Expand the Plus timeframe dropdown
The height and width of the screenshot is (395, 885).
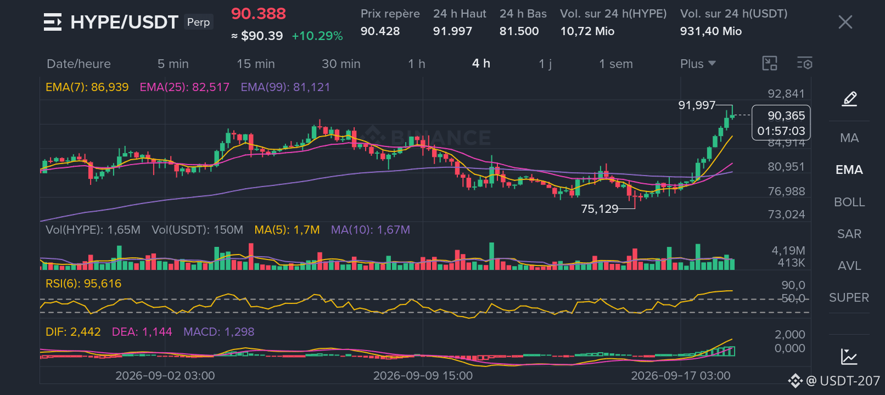(x=698, y=64)
